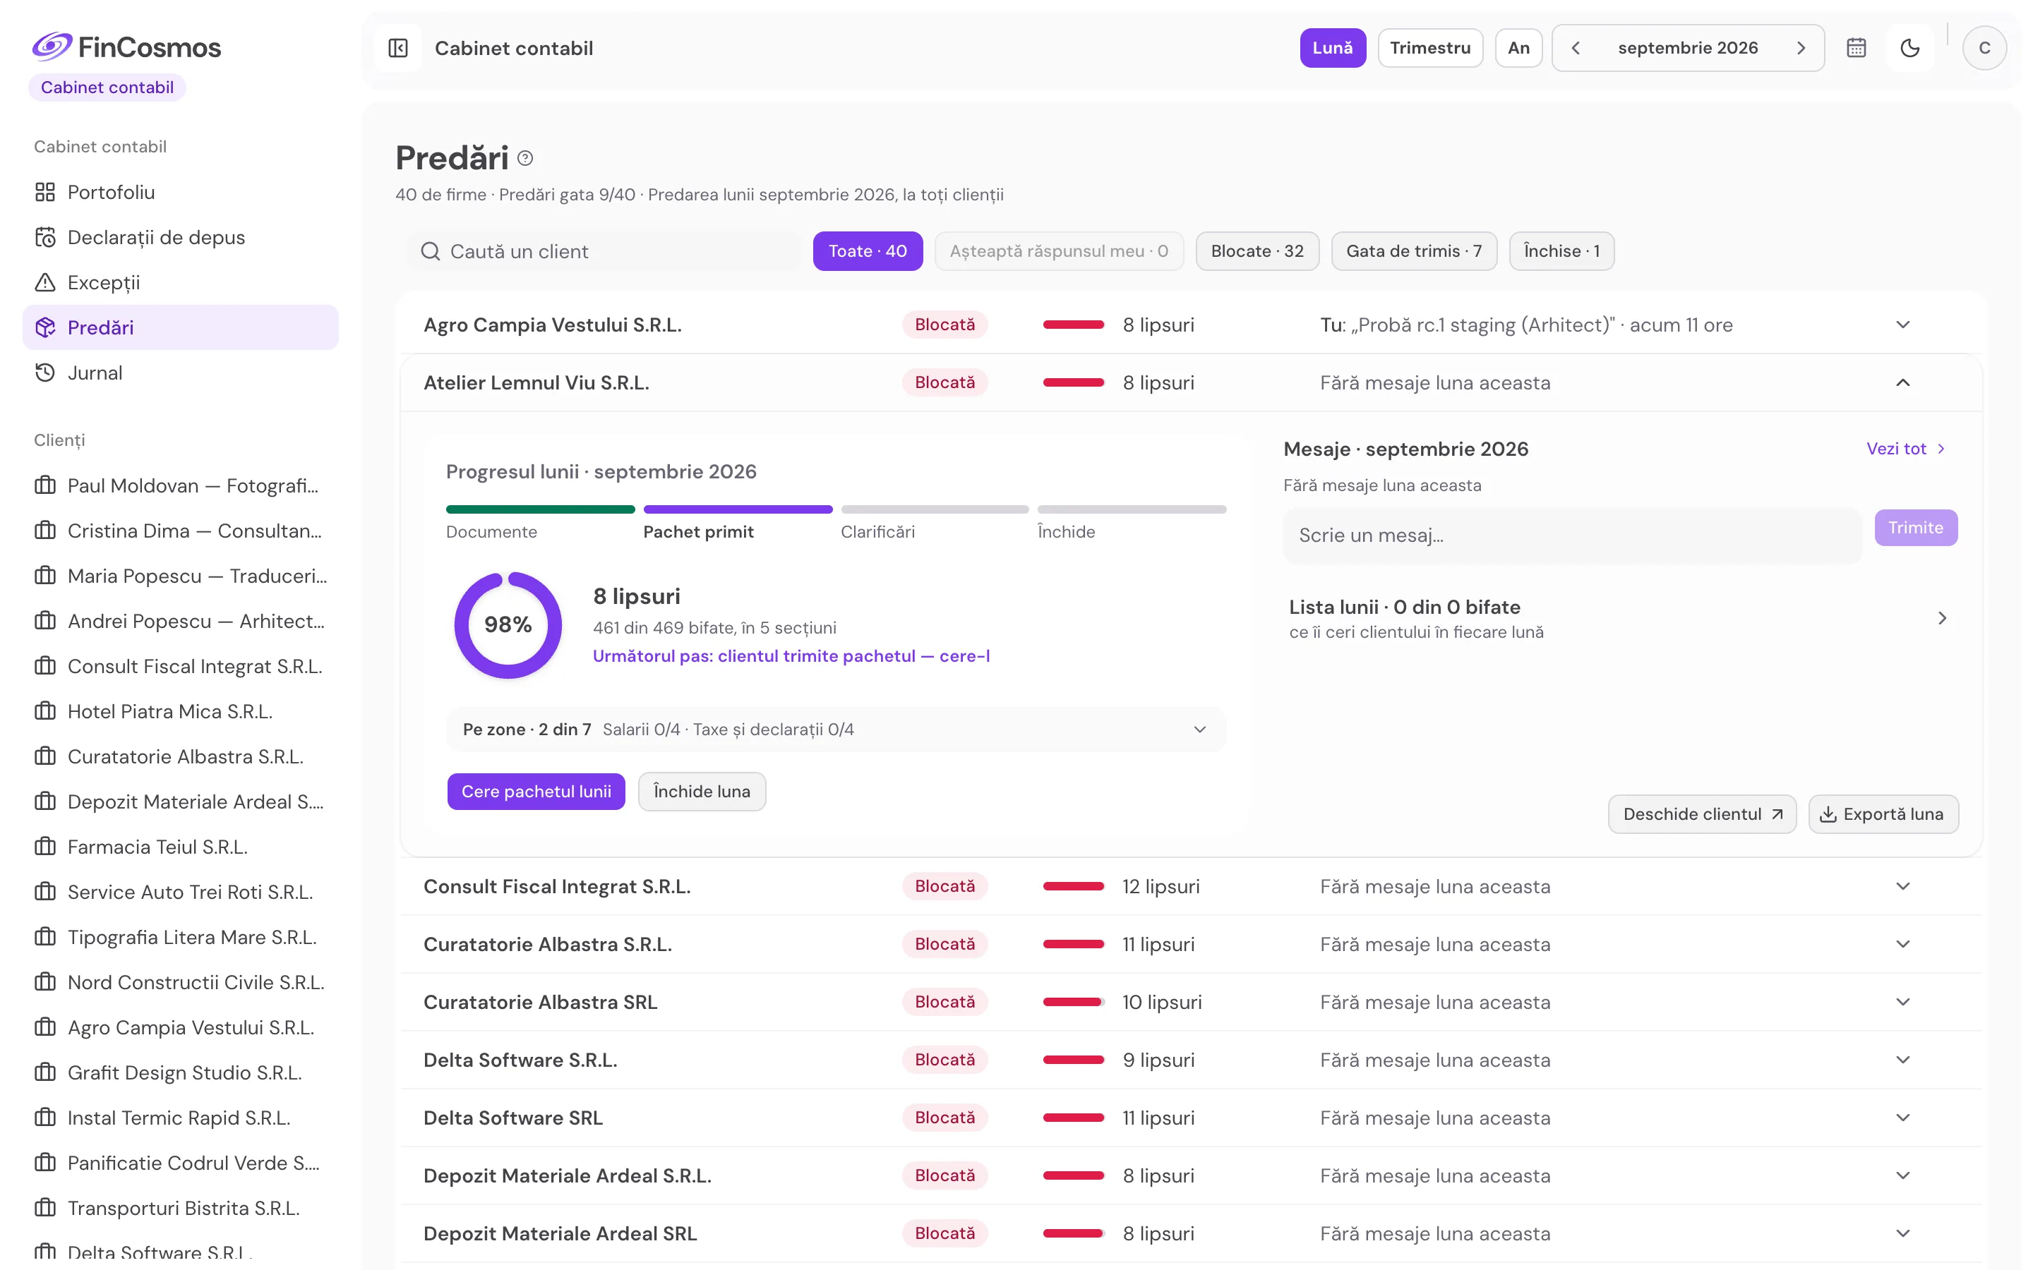
Task: Switch period to An
Action: [x=1518, y=48]
